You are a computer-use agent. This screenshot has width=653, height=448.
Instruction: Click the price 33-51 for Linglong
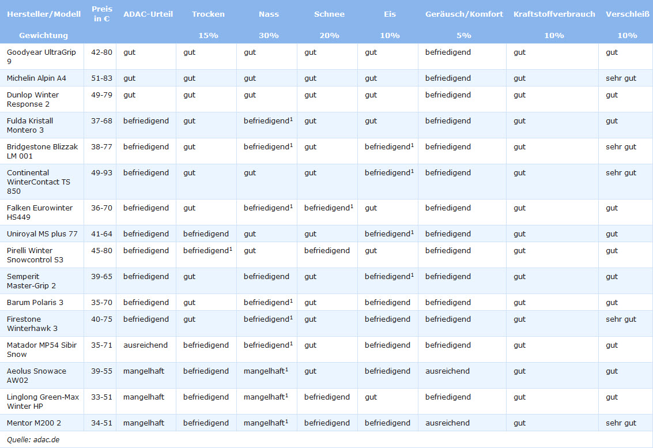click(x=101, y=397)
